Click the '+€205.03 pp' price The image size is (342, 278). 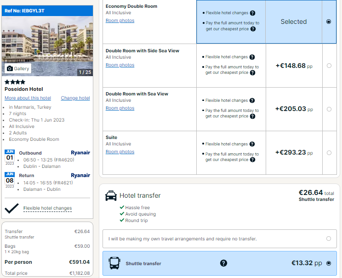[x=294, y=109]
